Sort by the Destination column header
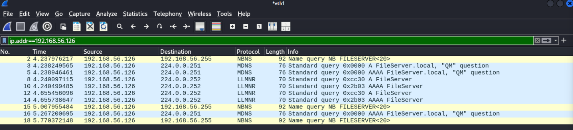573x130 pixels. click(197, 52)
